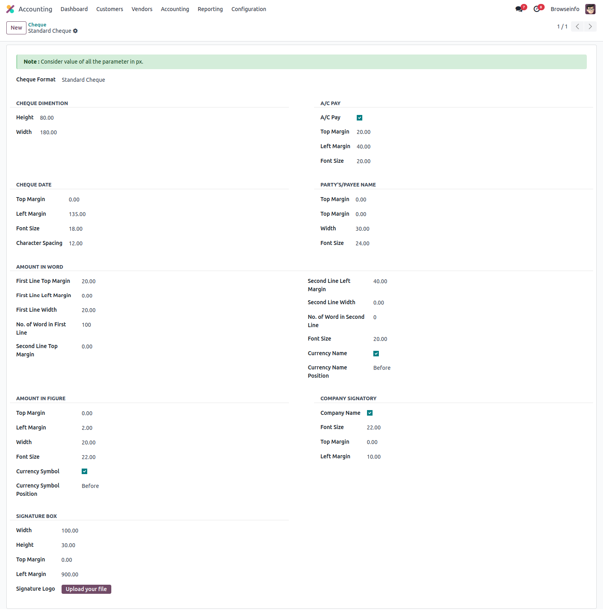The height and width of the screenshot is (610, 603).
Task: Go to the next record arrow
Action: 590,26
